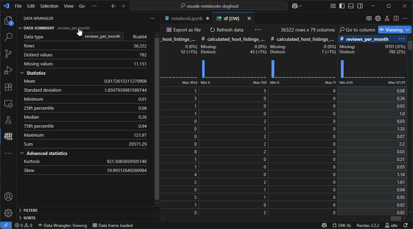The height and width of the screenshot is (229, 413).
Task: Click the editor settings gear icon
Action: click(378, 18)
